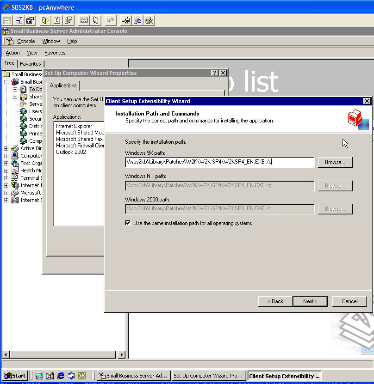This screenshot has width=374, height=384.
Task: Expand the Terminal S tree node
Action: (6, 178)
